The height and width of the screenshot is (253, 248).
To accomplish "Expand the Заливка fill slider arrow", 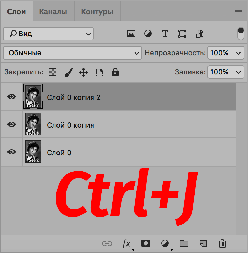I will point(238,72).
